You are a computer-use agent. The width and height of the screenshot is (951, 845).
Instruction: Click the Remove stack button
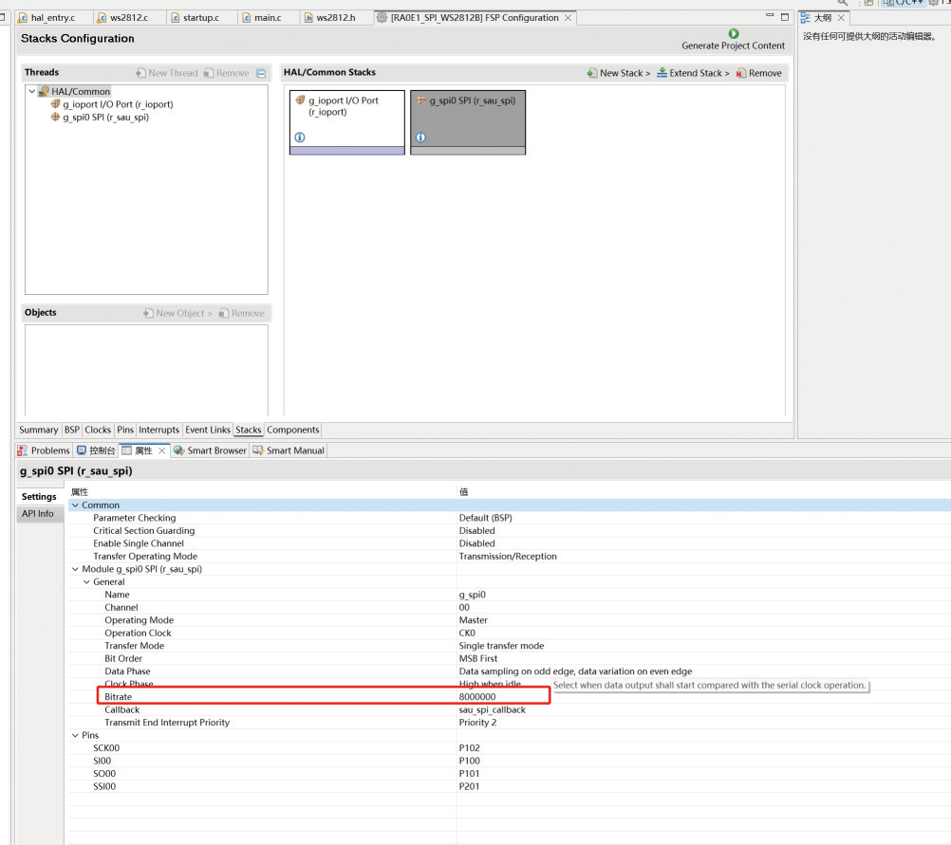(758, 73)
